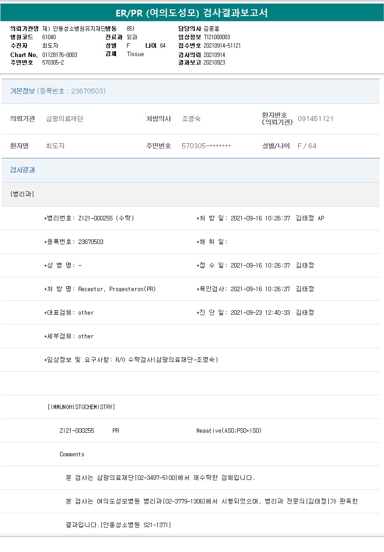Viewport: 384px width, 552px height.
Task: Click the 담당의사 name 김종흥
Action: tap(212, 28)
